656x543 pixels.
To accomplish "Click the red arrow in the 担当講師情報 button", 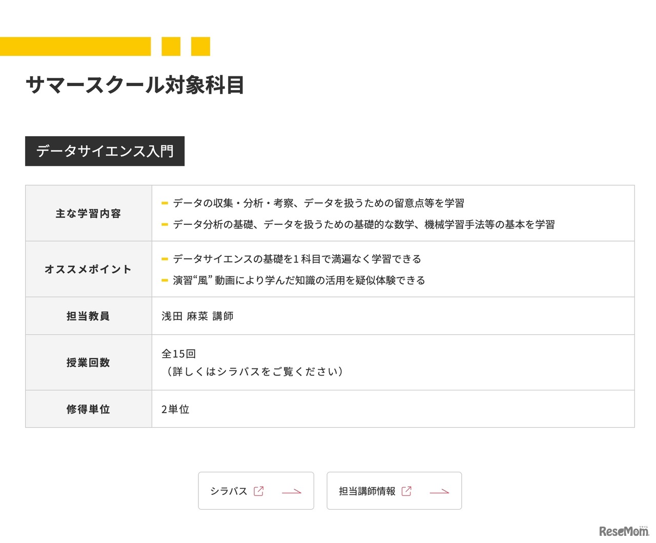I will [x=439, y=492].
